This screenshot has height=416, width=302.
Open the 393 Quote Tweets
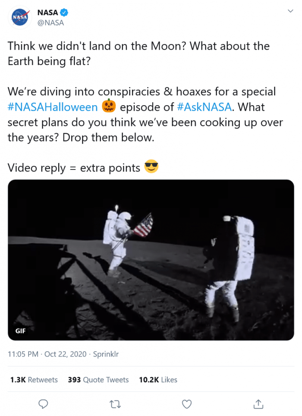click(98, 380)
